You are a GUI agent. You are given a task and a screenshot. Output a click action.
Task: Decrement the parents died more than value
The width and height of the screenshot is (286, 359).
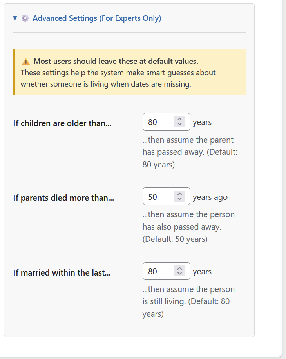click(x=179, y=199)
